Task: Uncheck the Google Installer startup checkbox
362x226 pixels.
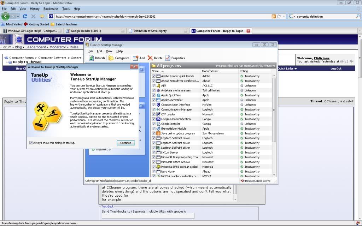Action: 154,124
